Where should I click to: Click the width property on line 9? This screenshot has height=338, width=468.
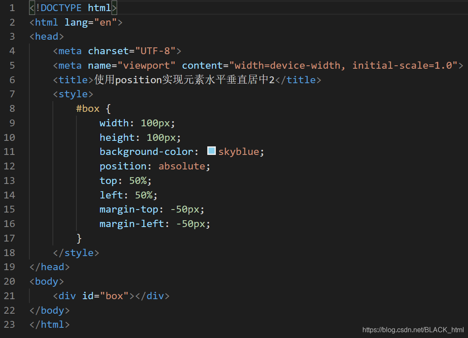[114, 123]
